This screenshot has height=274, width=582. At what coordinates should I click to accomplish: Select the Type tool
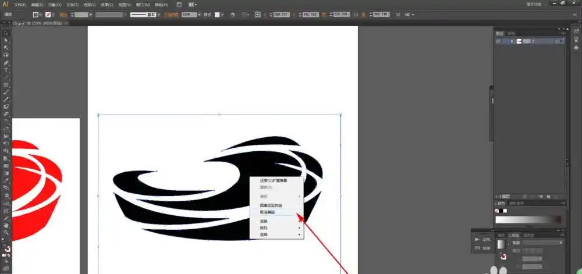[6, 70]
